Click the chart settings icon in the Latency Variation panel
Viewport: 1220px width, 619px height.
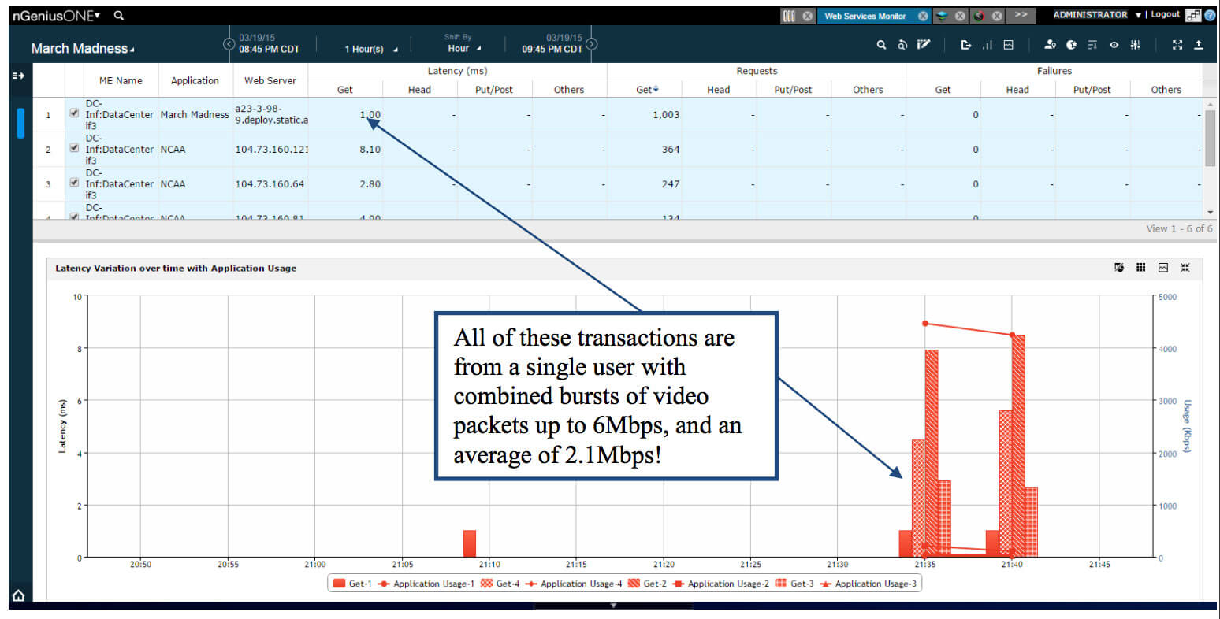click(1119, 268)
